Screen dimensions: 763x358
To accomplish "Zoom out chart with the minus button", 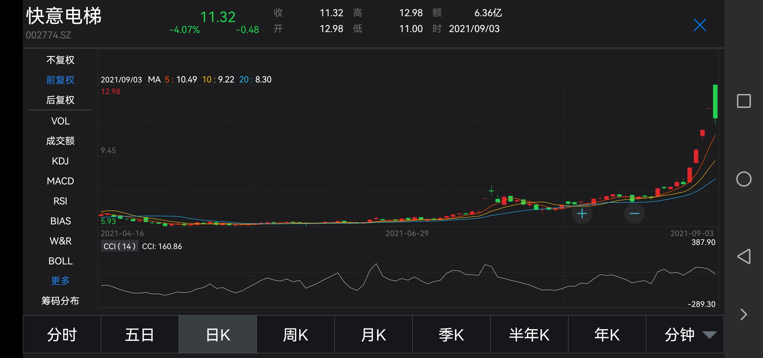I will click(634, 214).
